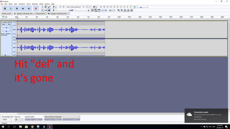Toggle the Multi-Tool mode

coord(49,10)
